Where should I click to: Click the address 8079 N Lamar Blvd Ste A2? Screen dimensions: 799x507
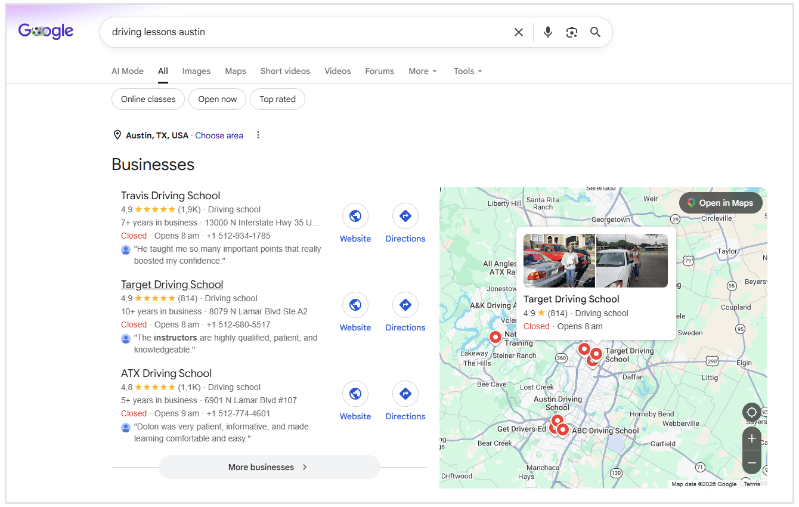(259, 311)
